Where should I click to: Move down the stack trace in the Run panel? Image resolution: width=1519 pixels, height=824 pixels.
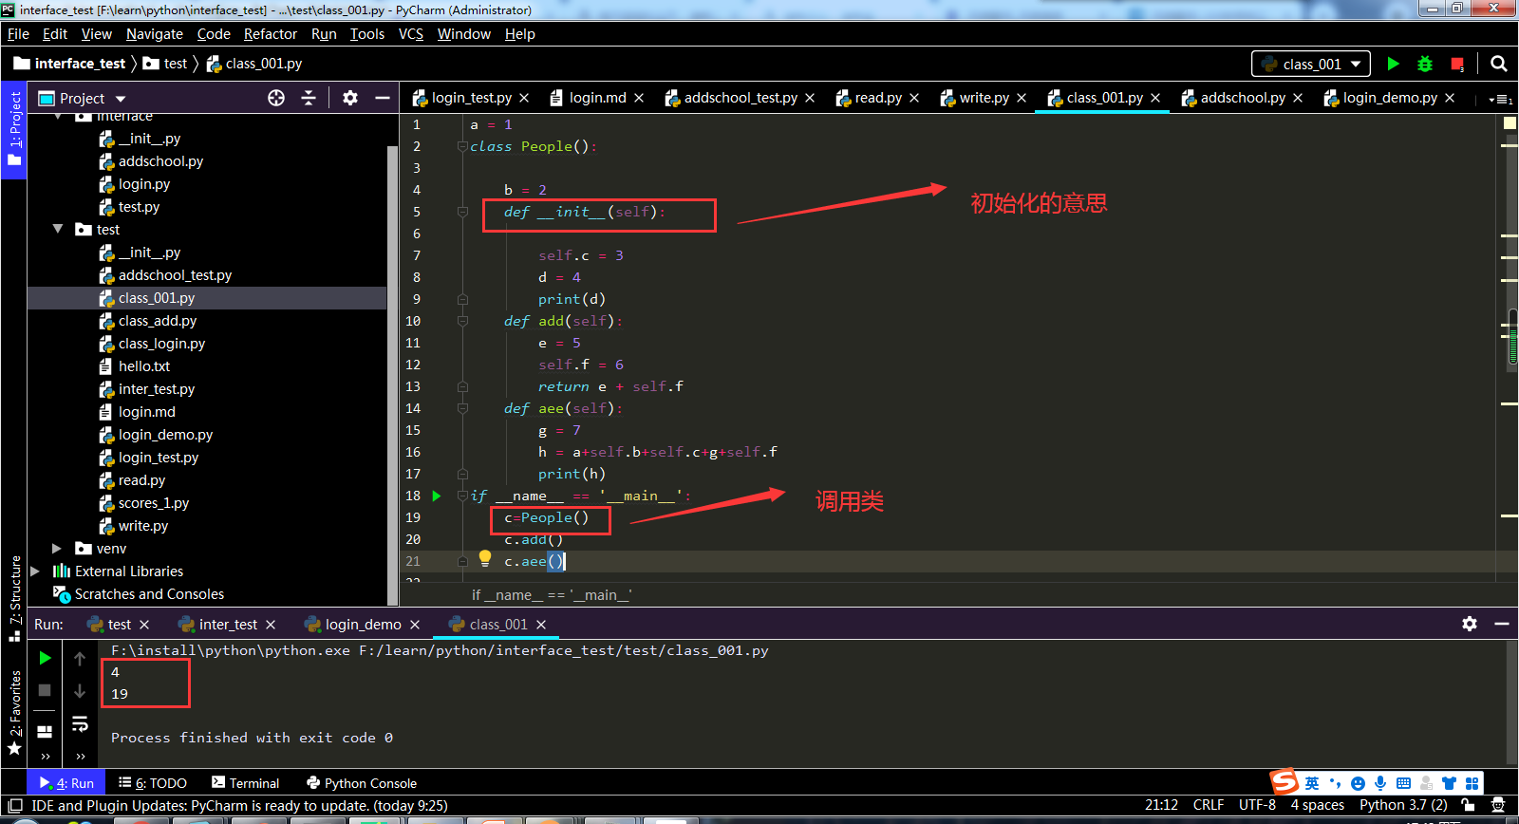80,690
